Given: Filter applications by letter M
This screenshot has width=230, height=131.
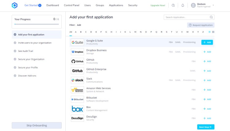Looking at the screenshot, I should click(x=135, y=32).
